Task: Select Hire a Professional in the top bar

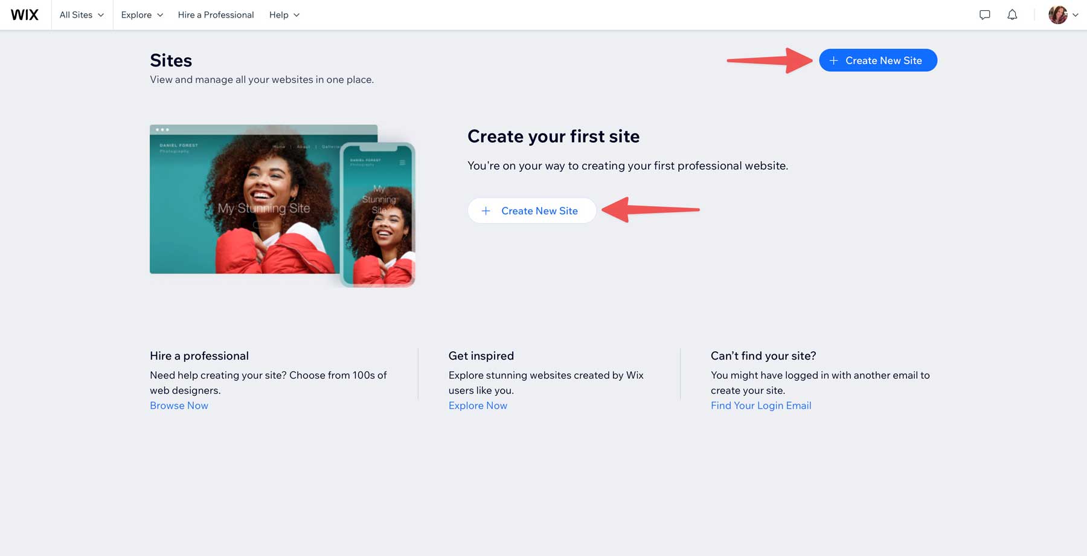Action: coord(216,15)
